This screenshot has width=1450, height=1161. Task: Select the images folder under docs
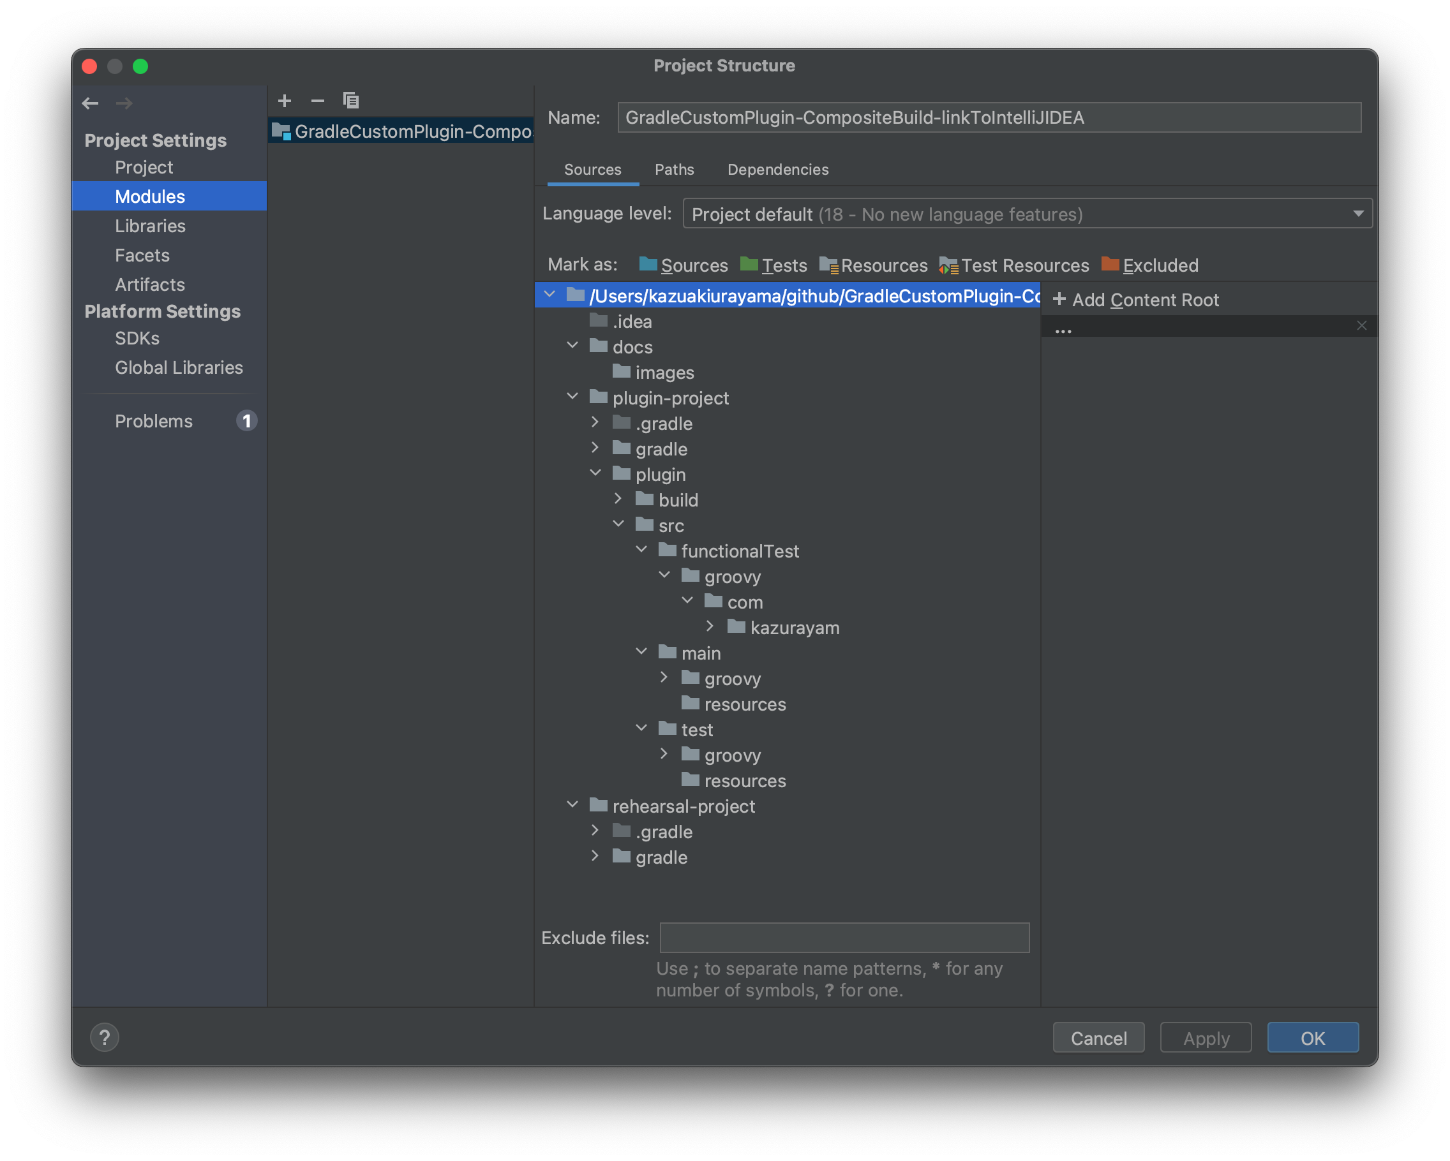click(x=653, y=373)
